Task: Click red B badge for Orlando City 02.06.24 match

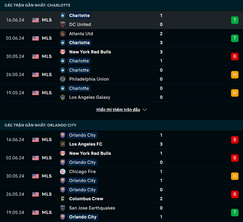Action: [x=235, y=158]
